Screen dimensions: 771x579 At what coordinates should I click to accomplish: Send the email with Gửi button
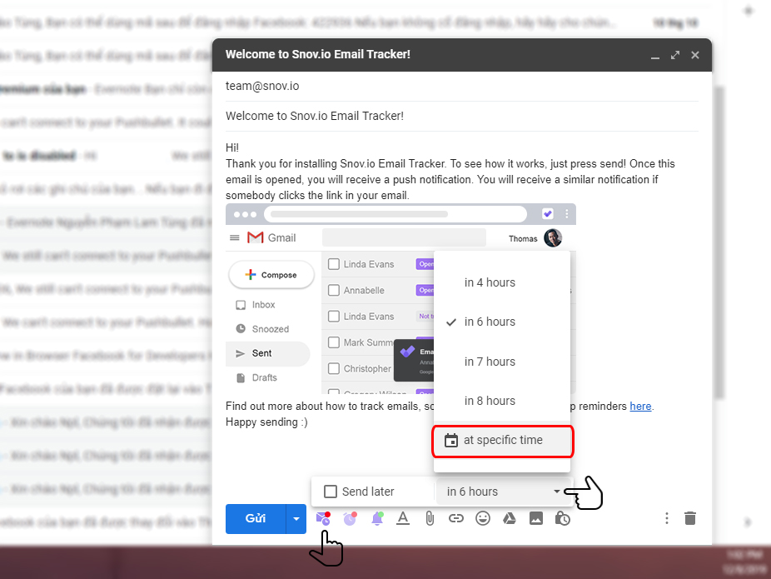click(x=256, y=519)
